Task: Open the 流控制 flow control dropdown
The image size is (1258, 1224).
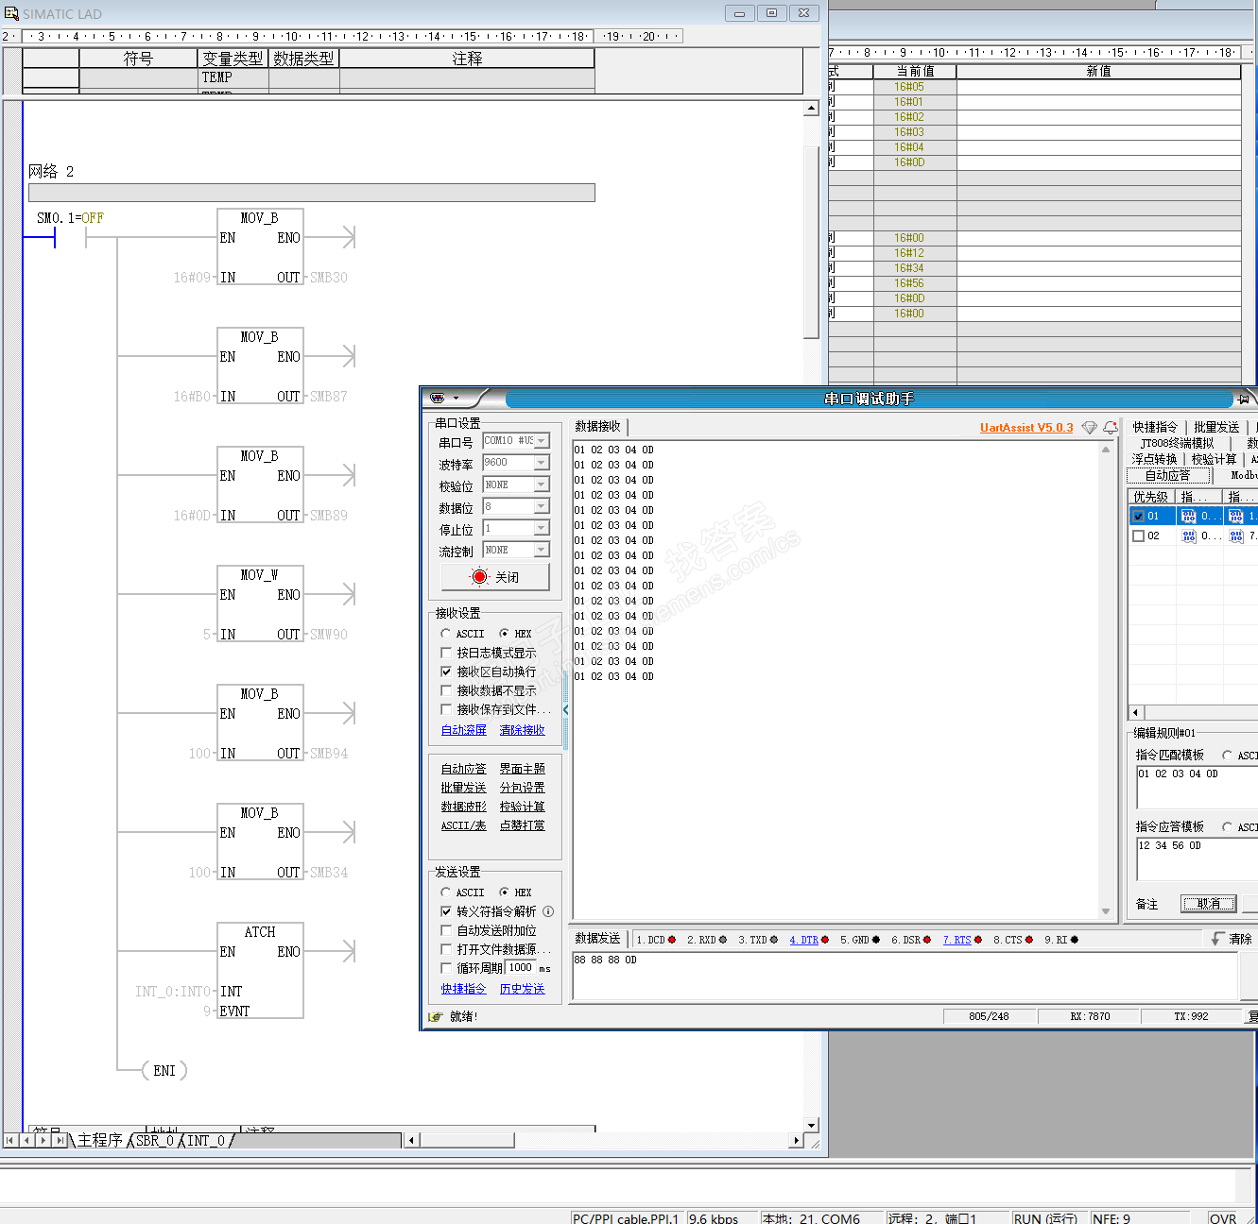Action: coord(541,550)
